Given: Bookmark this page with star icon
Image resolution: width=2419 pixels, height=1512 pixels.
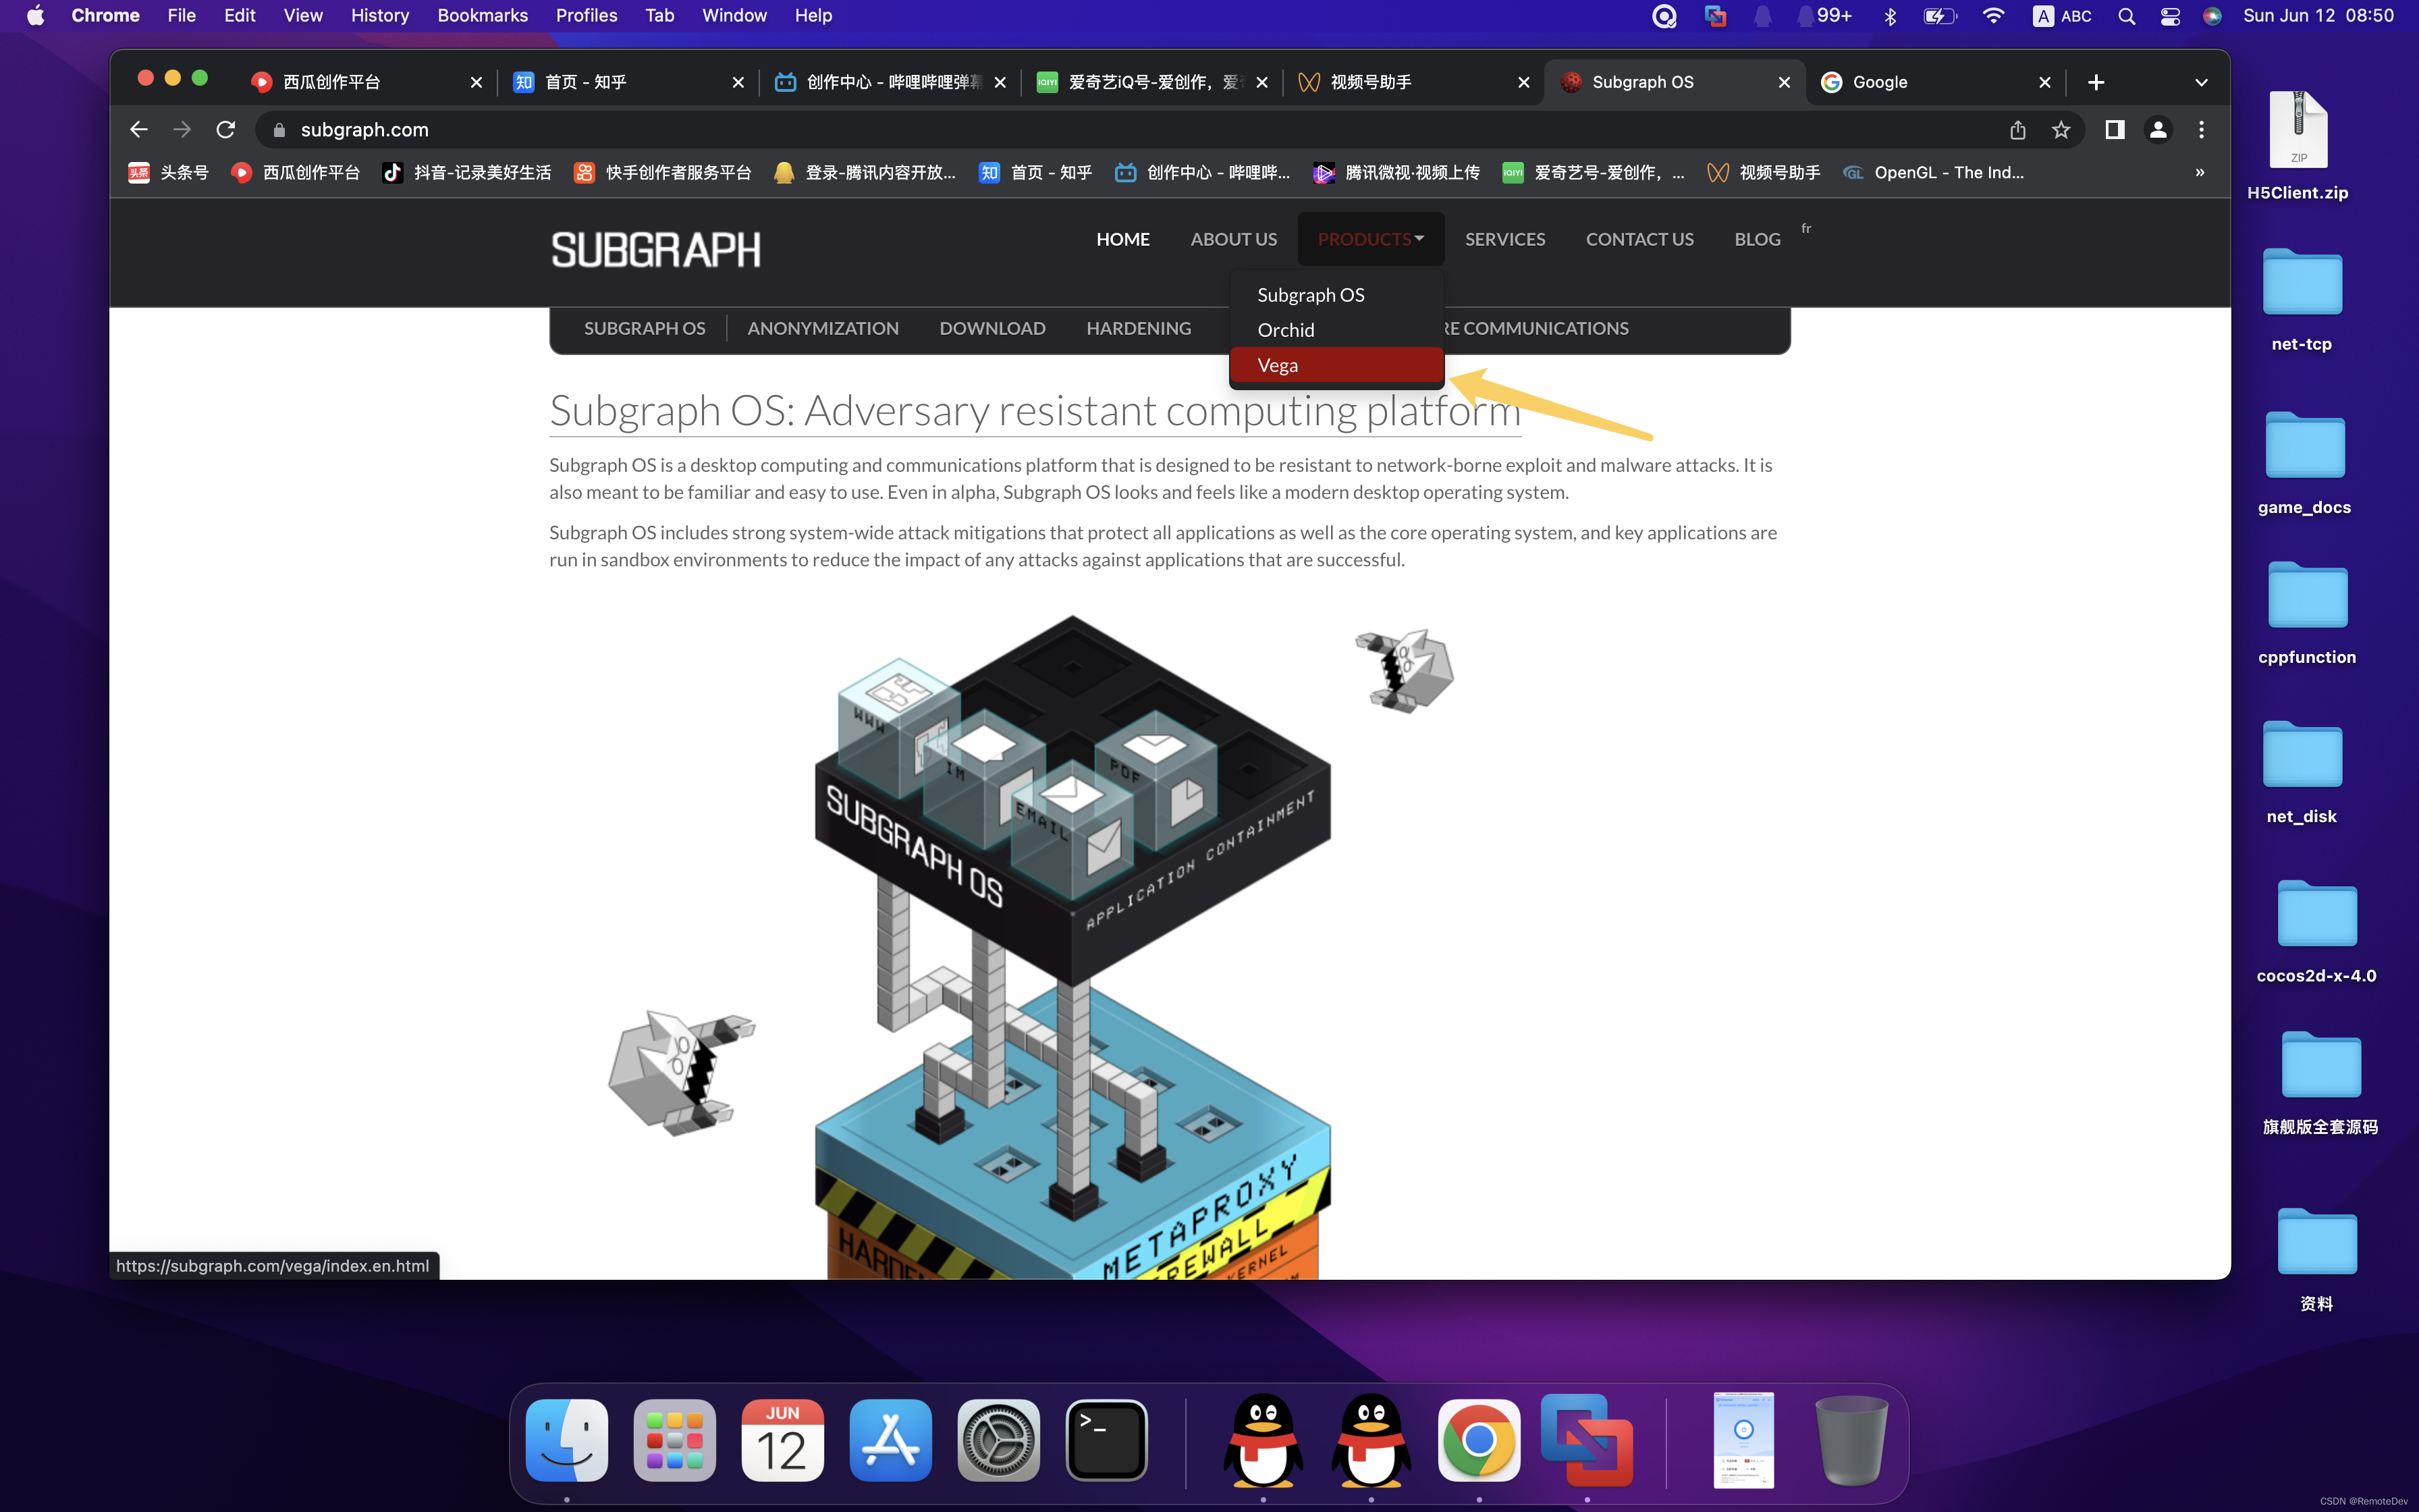Looking at the screenshot, I should click(2061, 130).
